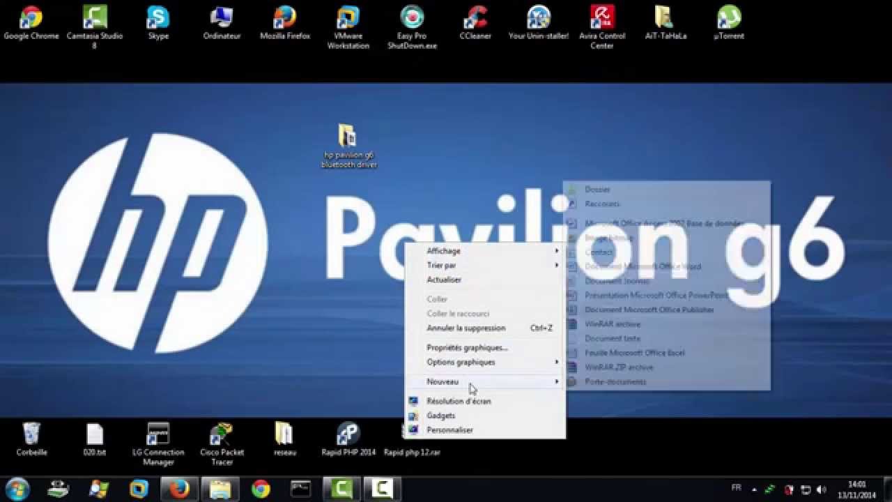The width and height of the screenshot is (892, 502).
Task: Select the VMware Workstation desktop icon
Action: pos(348,27)
